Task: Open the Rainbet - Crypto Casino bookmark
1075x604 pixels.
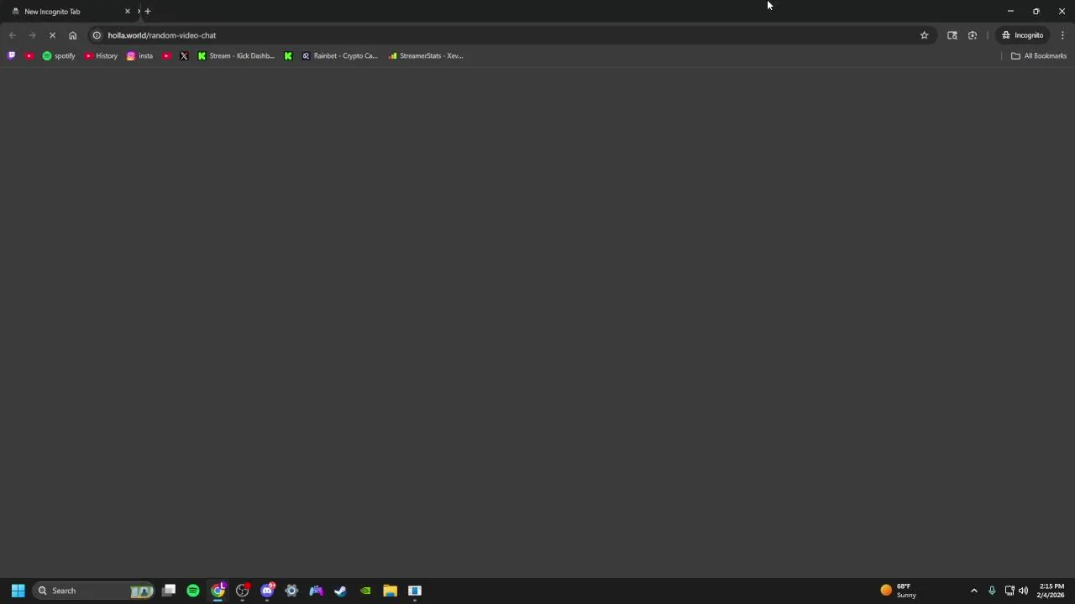Action: [340, 55]
